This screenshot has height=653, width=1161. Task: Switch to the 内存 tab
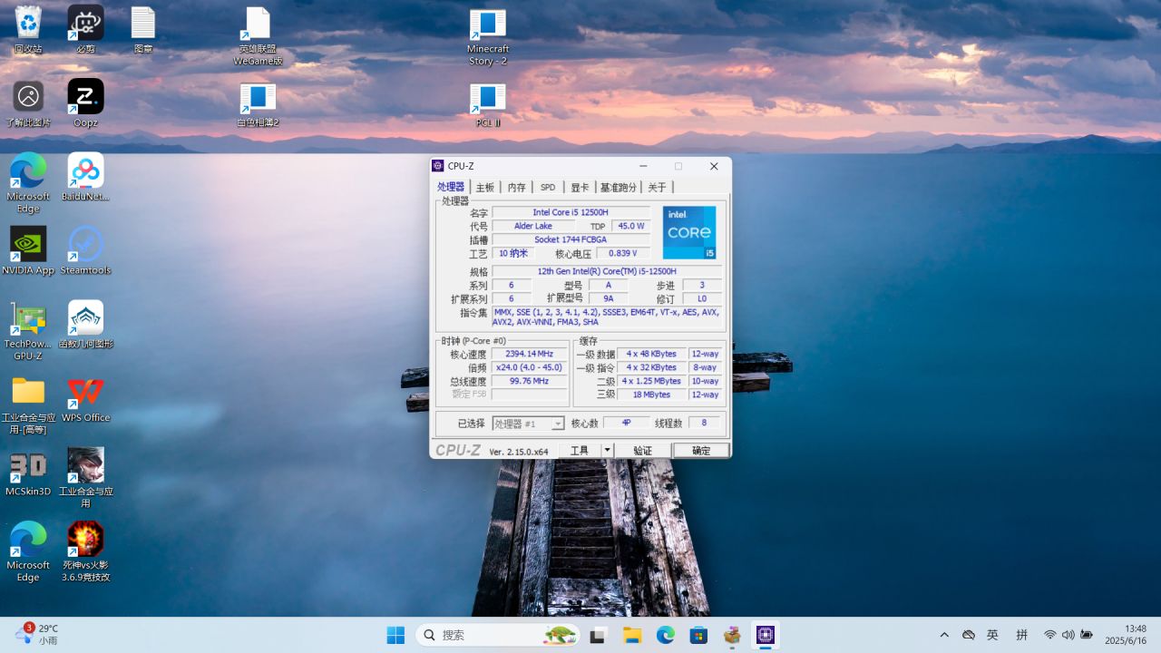[x=516, y=188]
